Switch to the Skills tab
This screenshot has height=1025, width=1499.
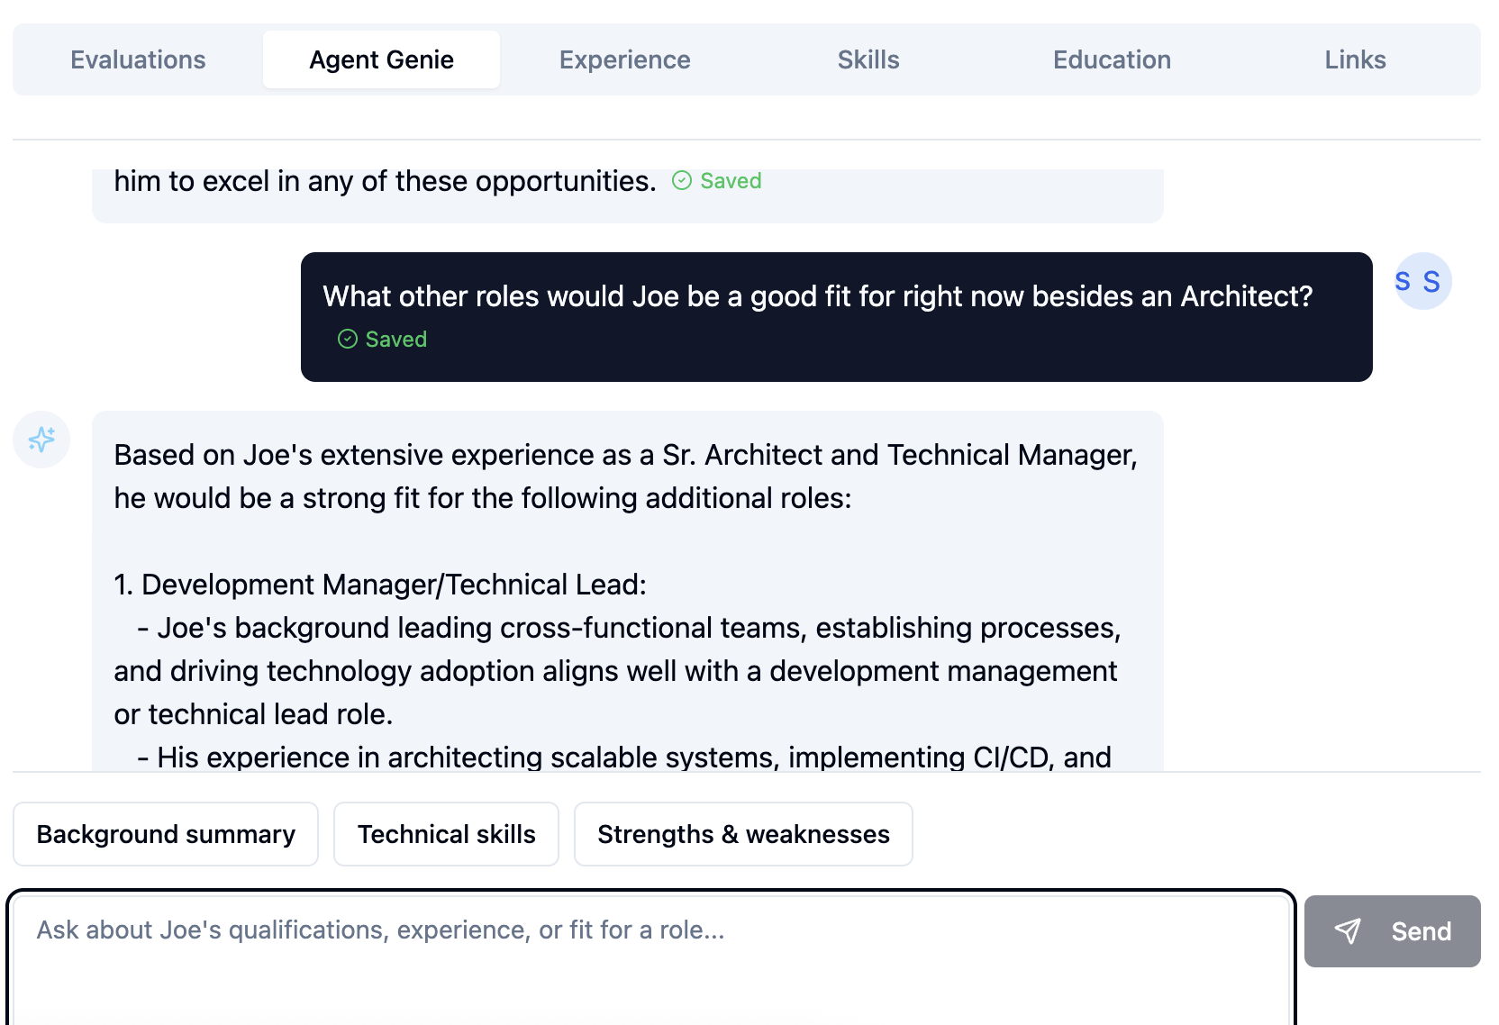coord(868,59)
